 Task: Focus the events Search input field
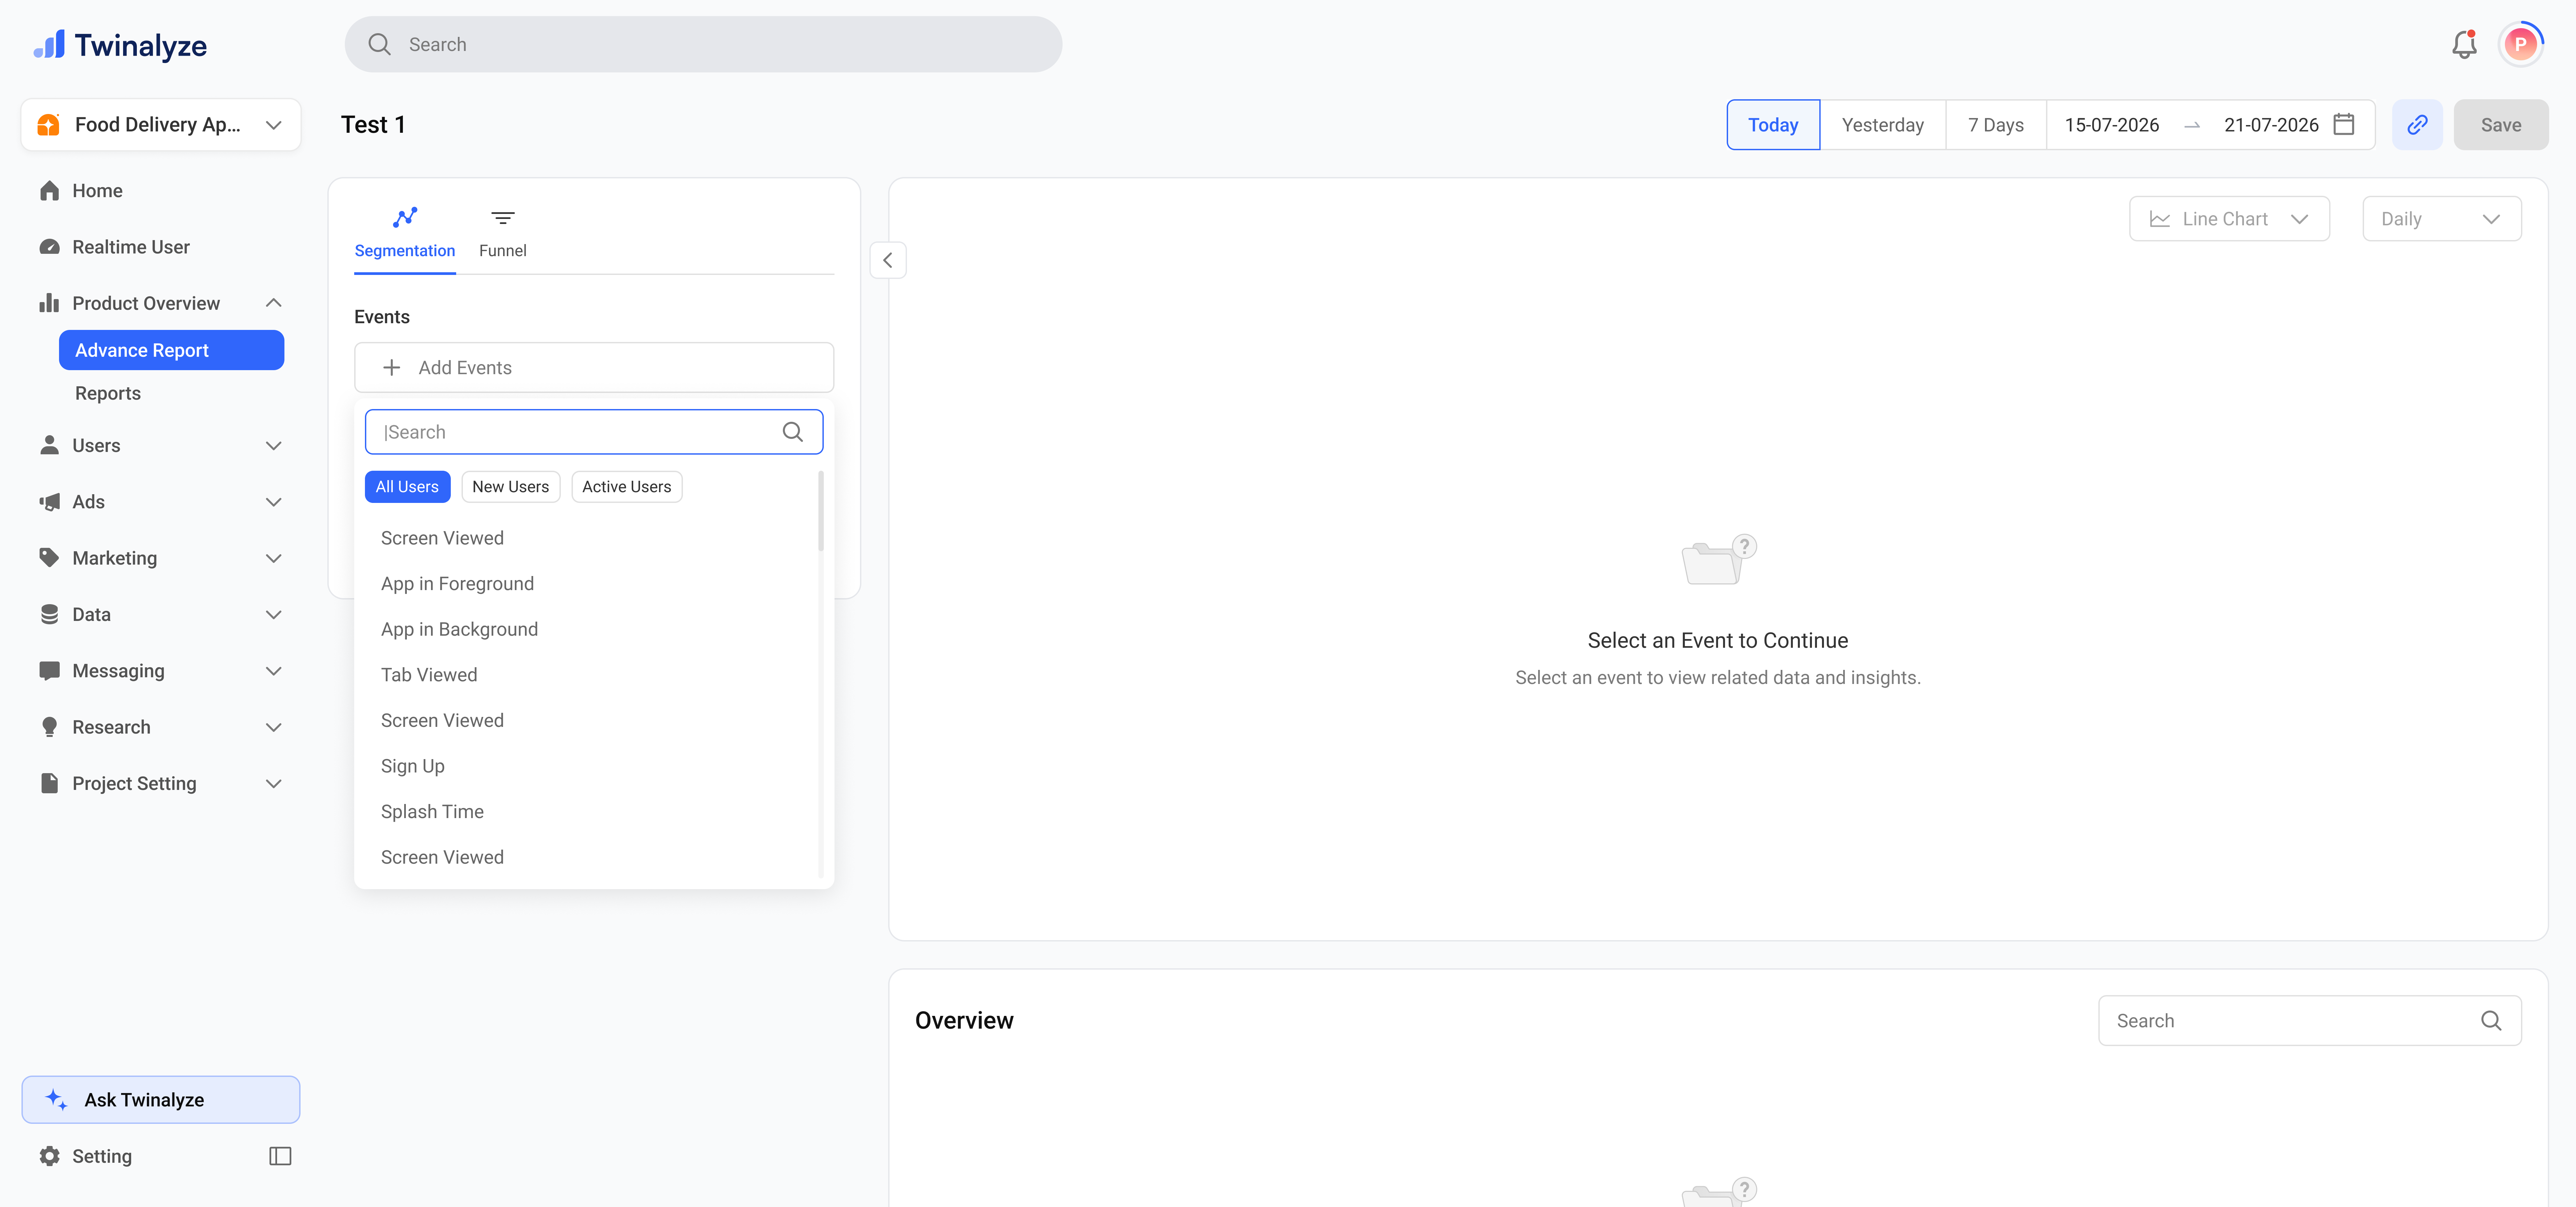[594, 432]
